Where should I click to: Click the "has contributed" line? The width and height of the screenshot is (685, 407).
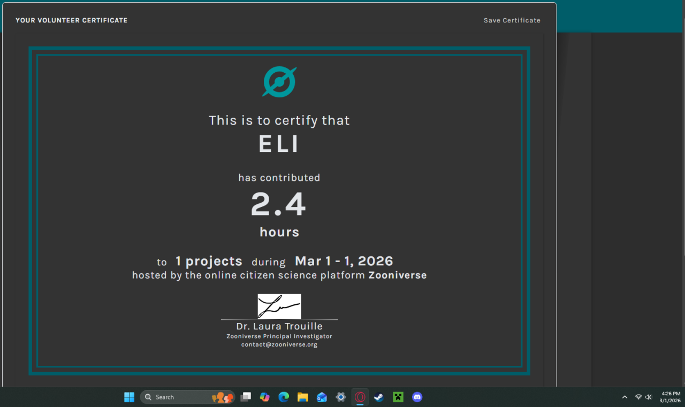tap(279, 178)
